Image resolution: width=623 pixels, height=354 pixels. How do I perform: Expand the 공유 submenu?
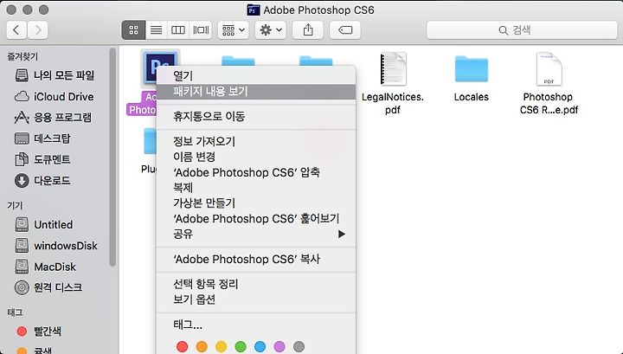coord(256,234)
